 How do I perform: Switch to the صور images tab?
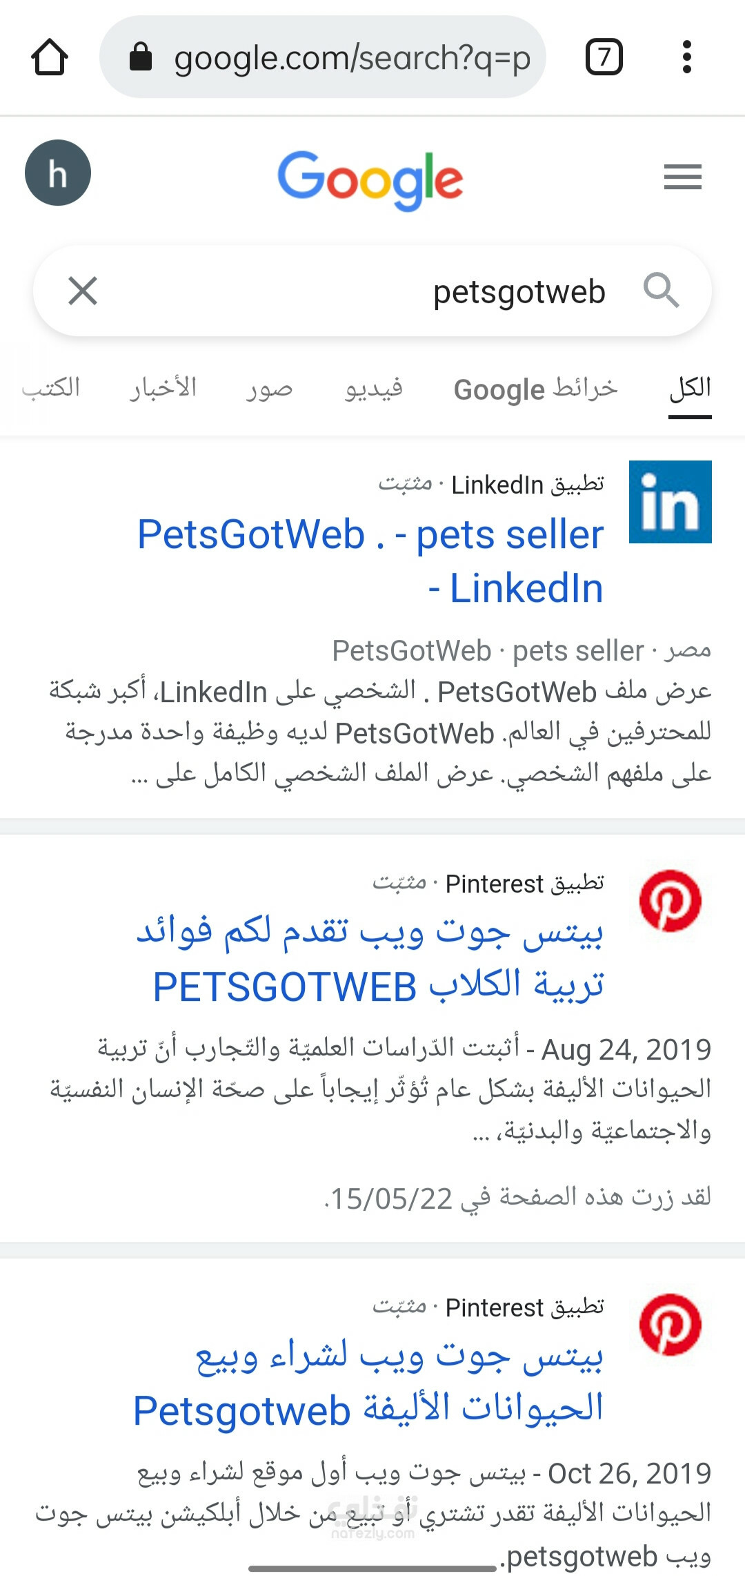tap(270, 388)
